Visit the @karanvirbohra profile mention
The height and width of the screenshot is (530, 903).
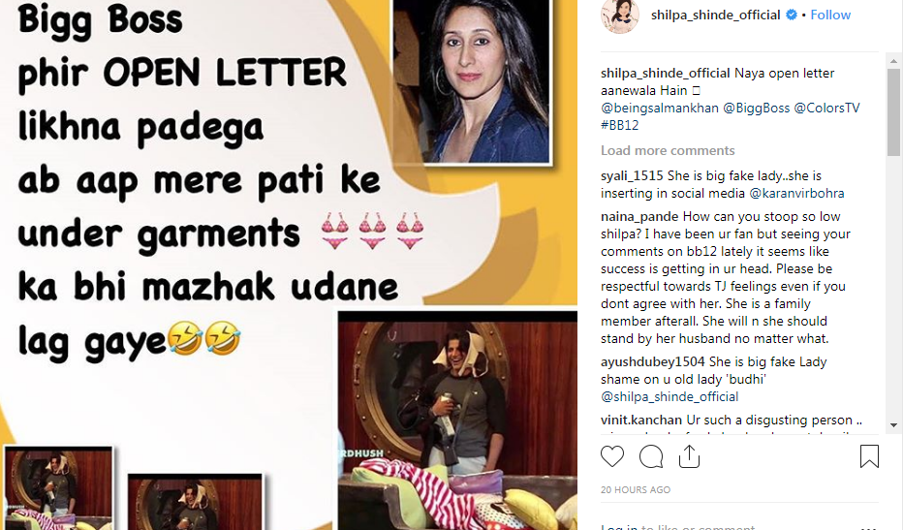pos(796,193)
